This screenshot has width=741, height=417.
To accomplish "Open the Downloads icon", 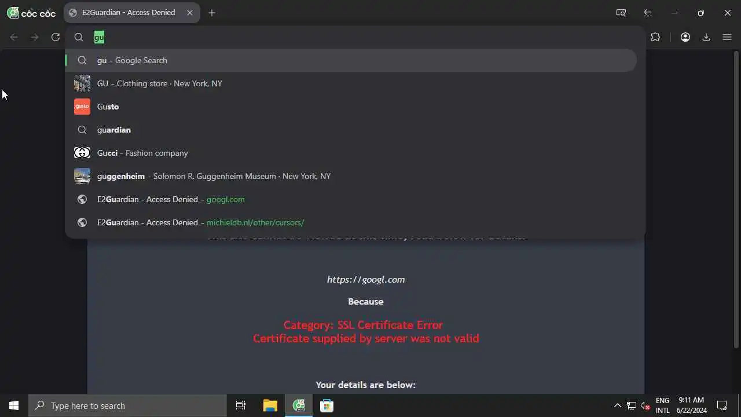I will click(x=706, y=37).
